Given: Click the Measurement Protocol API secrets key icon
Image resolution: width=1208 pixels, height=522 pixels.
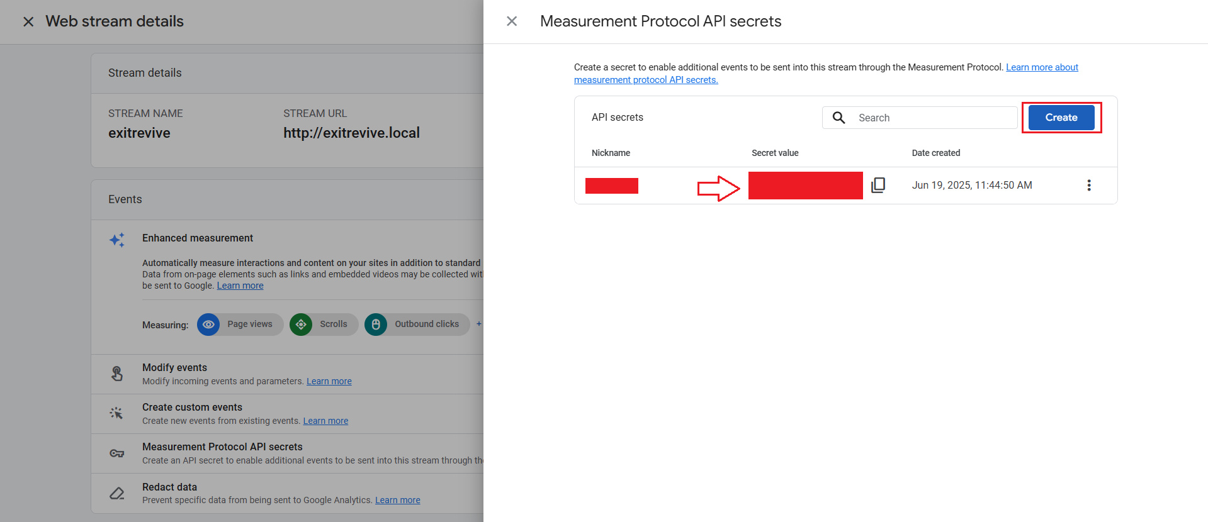Looking at the screenshot, I should click(116, 453).
